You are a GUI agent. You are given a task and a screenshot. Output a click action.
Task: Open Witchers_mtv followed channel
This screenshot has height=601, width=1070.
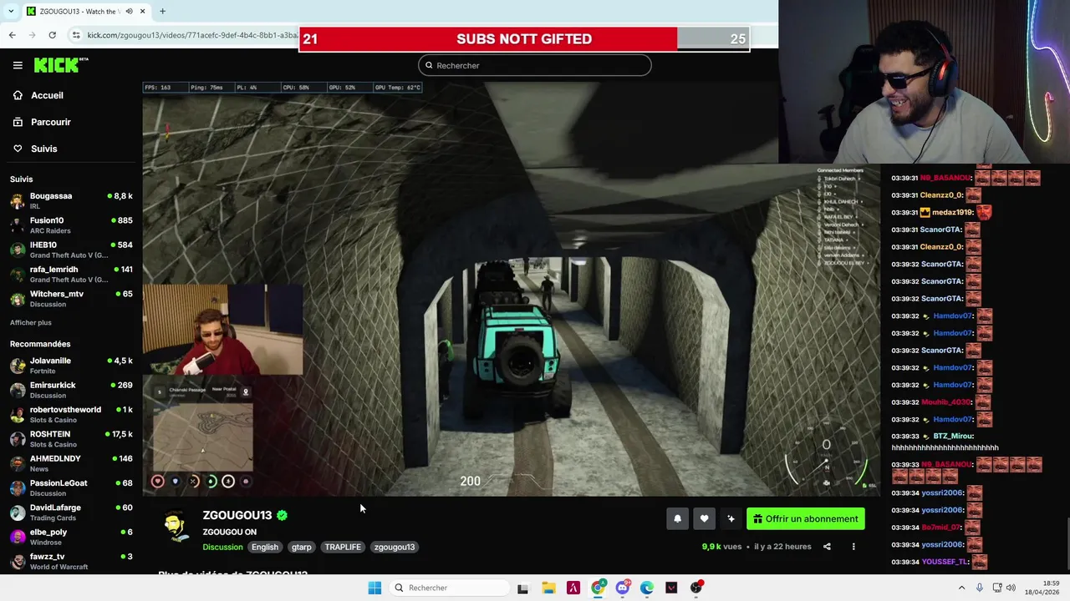[71, 299]
